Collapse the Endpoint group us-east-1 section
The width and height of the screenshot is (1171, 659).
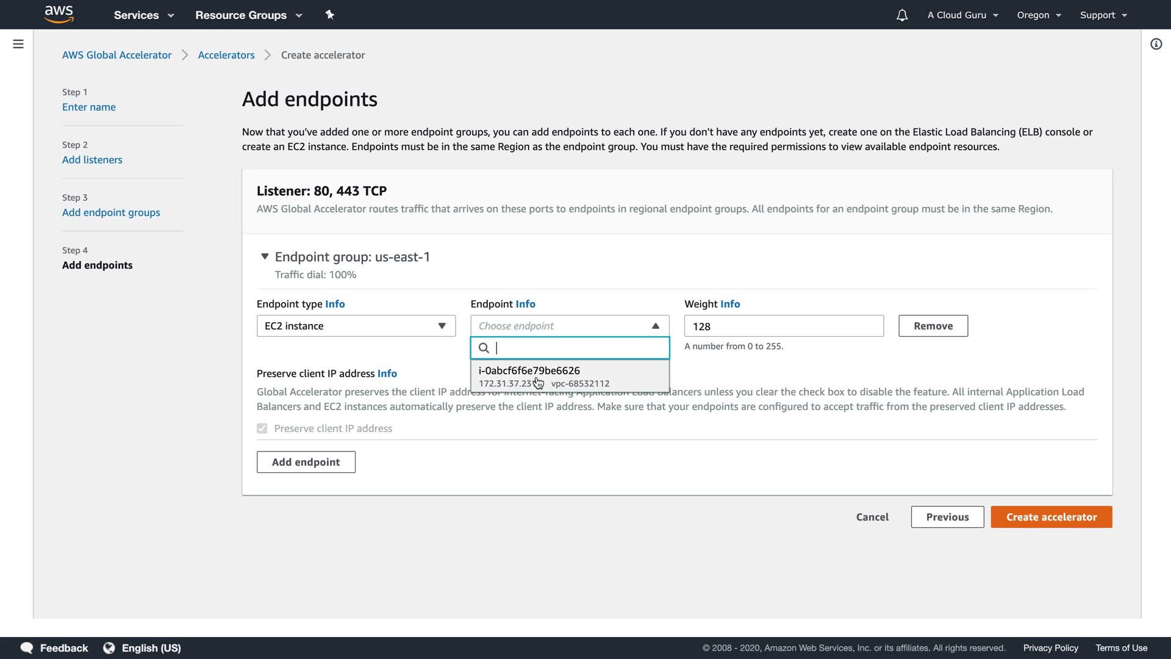point(265,257)
